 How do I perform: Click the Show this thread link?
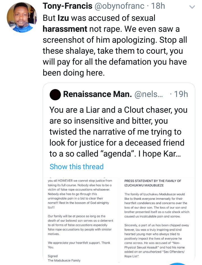click(77, 166)
